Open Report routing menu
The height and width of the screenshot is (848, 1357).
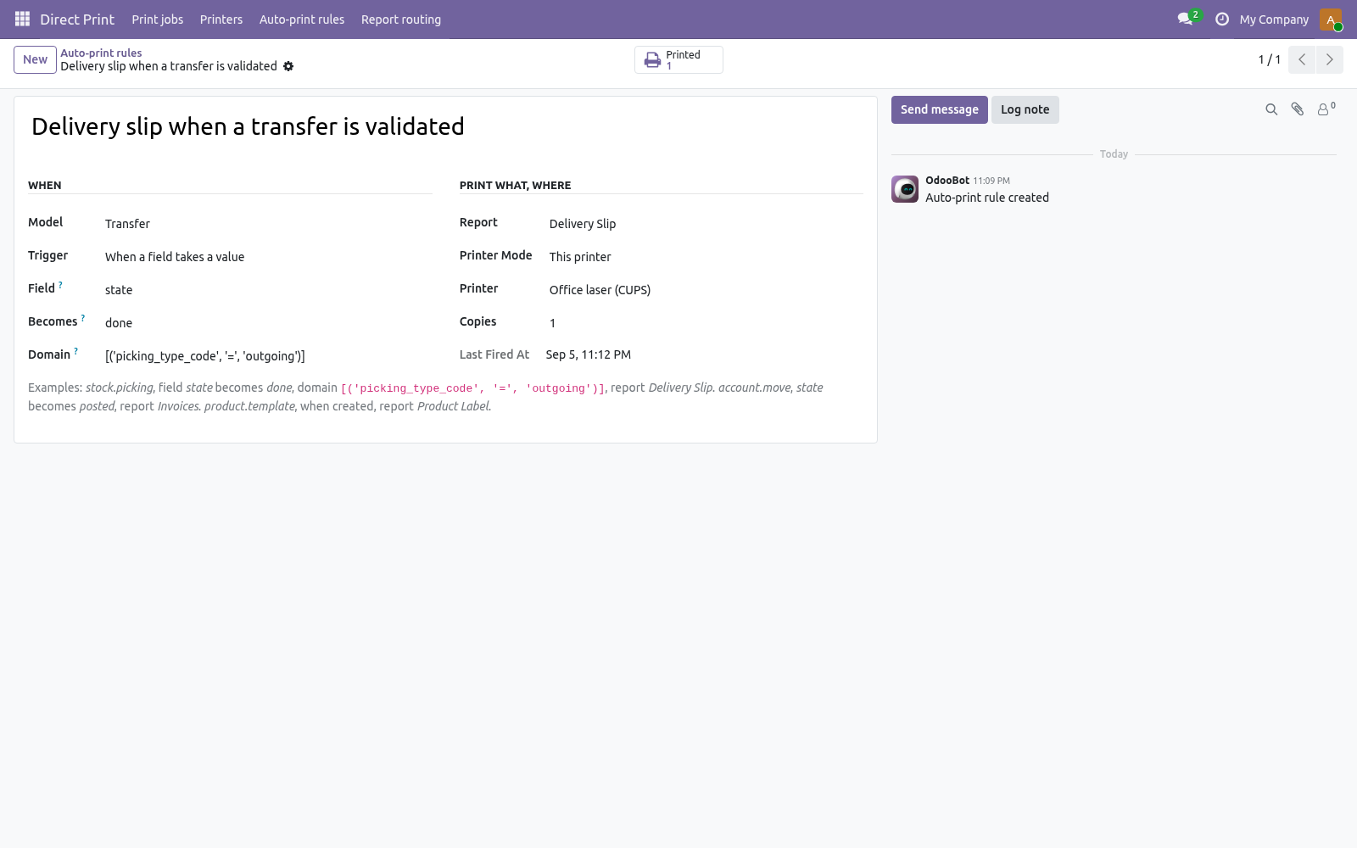401,19
